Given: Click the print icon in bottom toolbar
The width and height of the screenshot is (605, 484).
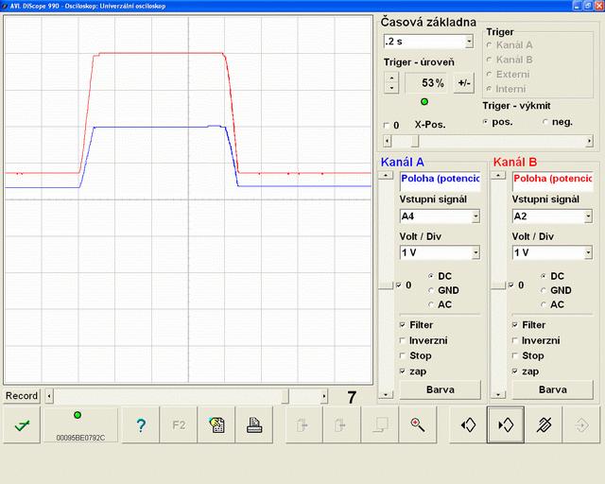Looking at the screenshot, I should [254, 425].
